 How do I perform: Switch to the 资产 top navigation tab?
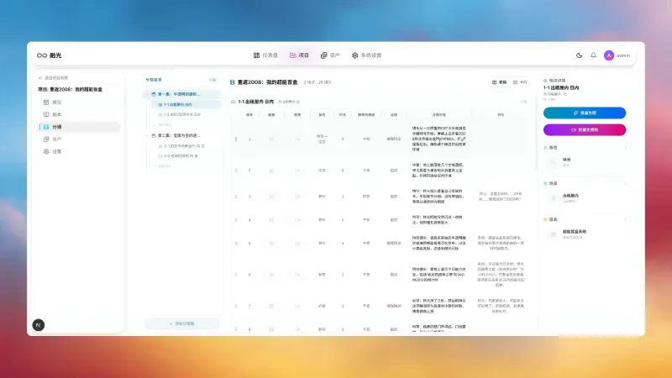[x=330, y=55]
